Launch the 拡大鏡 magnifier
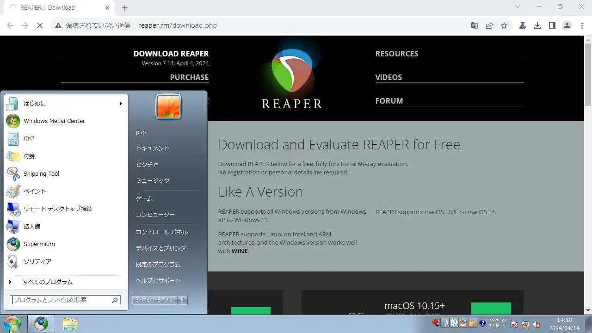Screen dimensions: 592x333 pyautogui.click(x=66, y=227)
